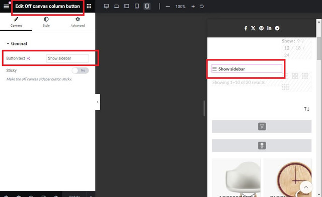322x197 pixels.
Task: Click the Button text input field
Action: (67, 58)
